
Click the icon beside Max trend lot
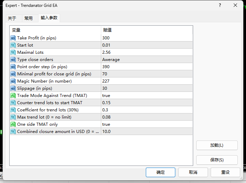point(13,117)
